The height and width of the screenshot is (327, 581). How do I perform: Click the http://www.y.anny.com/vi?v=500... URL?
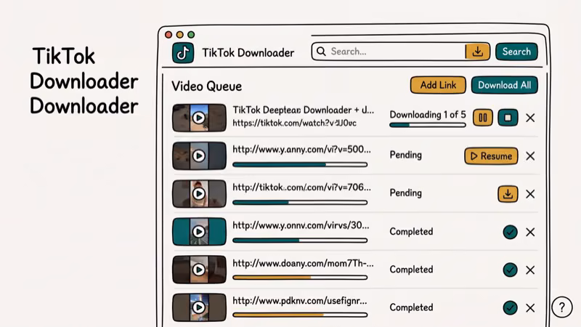tap(301, 150)
